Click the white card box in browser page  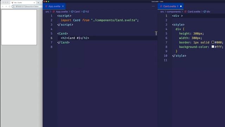pos(19,27)
